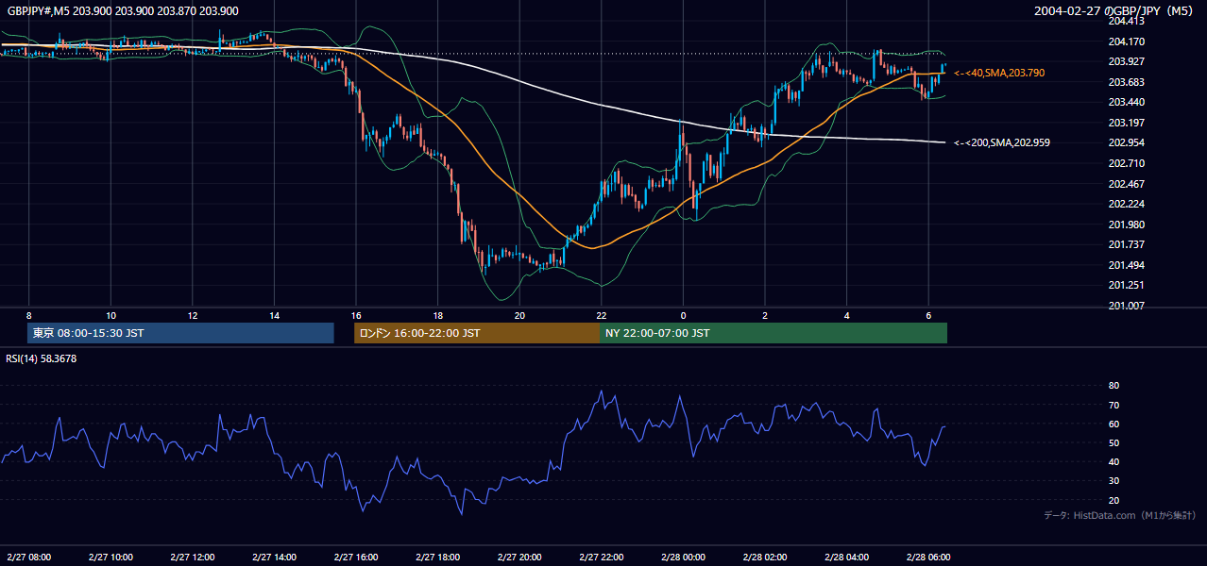Click the GBPJPY#,M5 chart title with OHLC values
Screen dimensions: 1207x566
123,10
